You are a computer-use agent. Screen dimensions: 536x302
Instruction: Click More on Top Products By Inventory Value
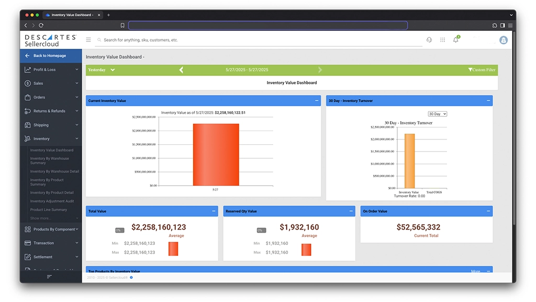pyautogui.click(x=475, y=271)
